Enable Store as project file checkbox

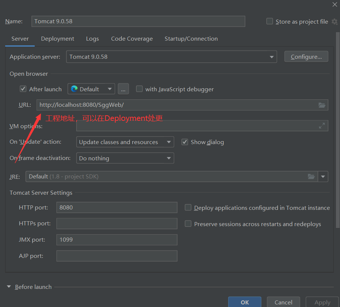(x=269, y=21)
